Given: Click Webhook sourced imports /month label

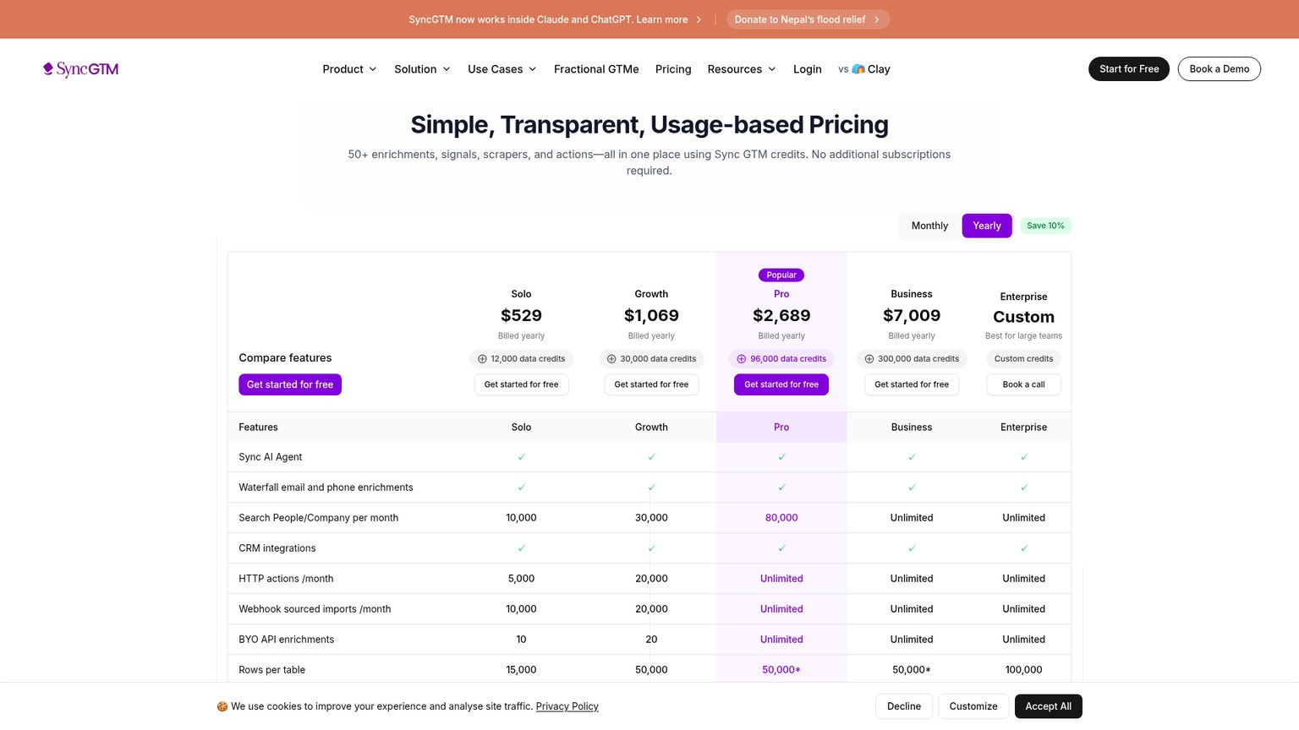Looking at the screenshot, I should pos(315,609).
